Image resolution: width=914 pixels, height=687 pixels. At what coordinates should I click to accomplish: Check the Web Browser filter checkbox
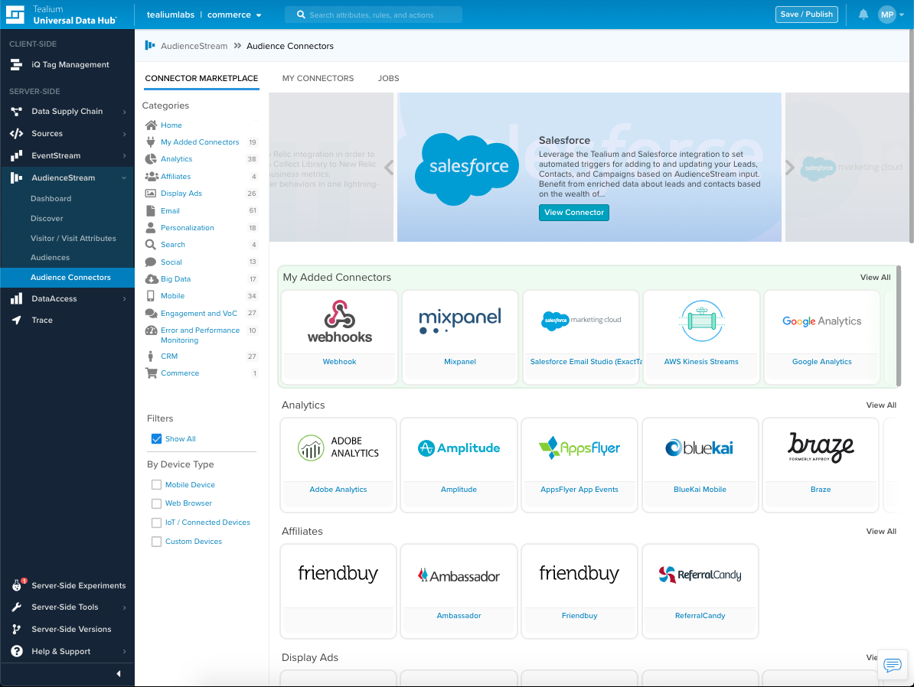click(157, 503)
